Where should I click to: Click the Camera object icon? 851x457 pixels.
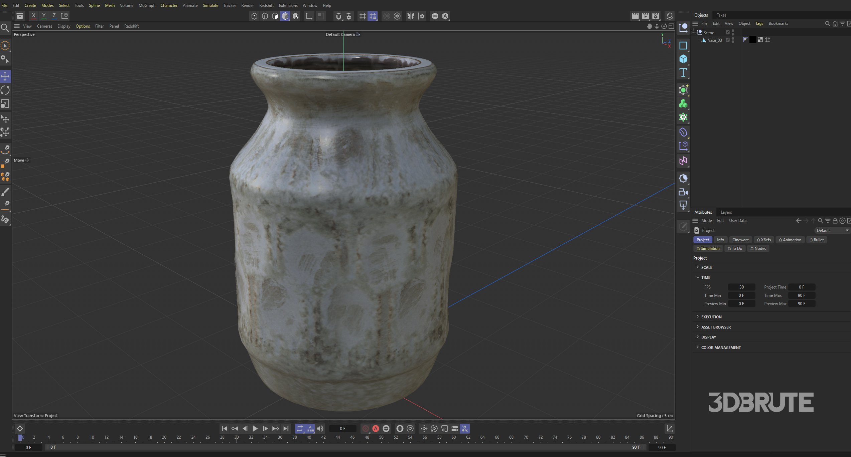click(683, 192)
